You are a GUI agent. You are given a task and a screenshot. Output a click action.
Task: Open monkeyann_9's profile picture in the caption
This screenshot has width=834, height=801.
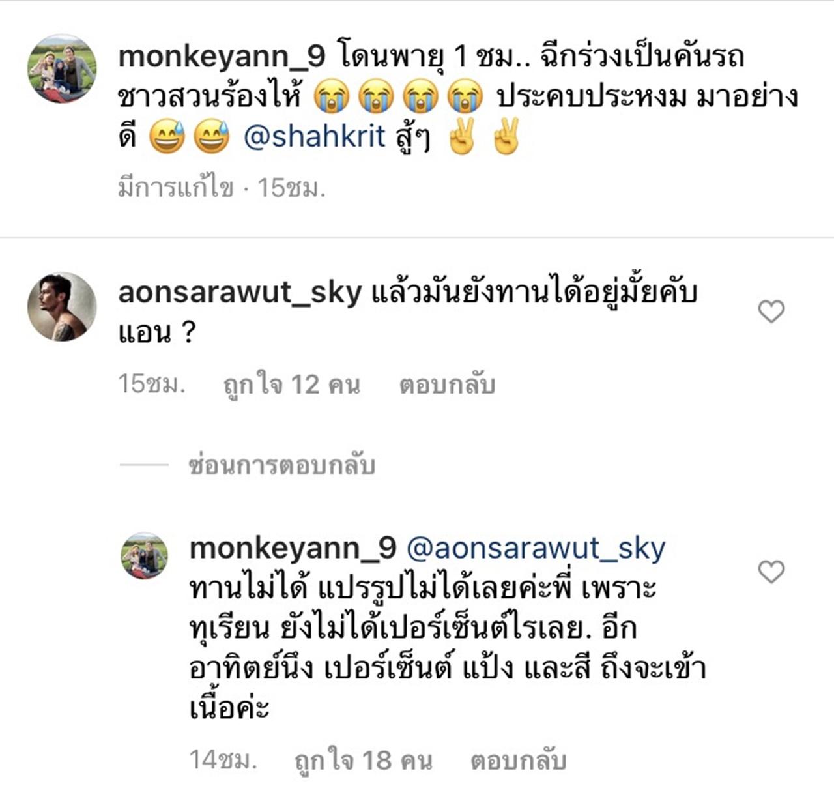(x=62, y=68)
